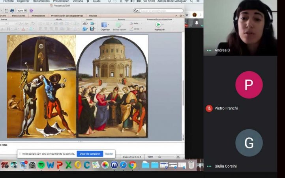Open System Preferences from the Dock
The height and width of the screenshot is (178, 285).
pos(32,165)
